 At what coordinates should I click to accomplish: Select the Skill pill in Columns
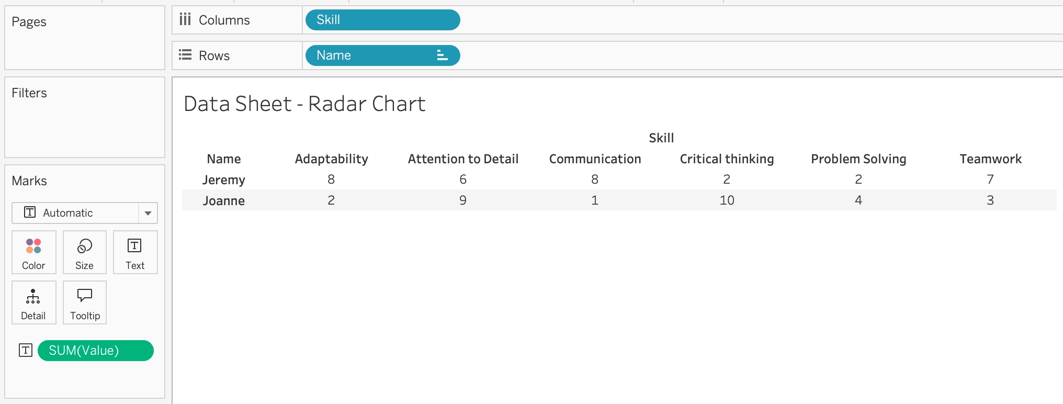382,20
